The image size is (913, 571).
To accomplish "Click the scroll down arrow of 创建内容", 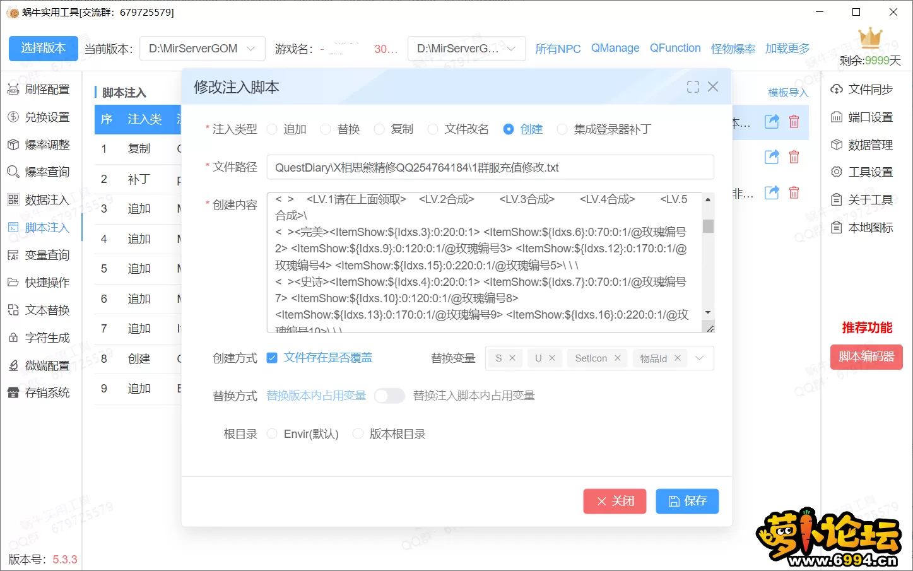I will click(708, 312).
